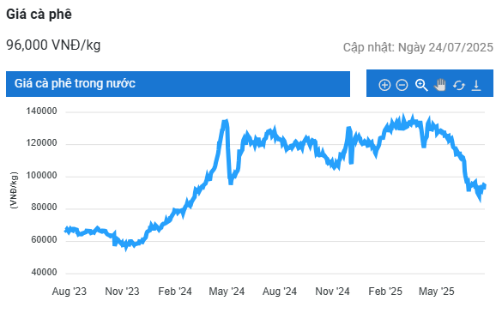Reset chart zoom with refresh icon
The image size is (502, 313).
click(459, 86)
